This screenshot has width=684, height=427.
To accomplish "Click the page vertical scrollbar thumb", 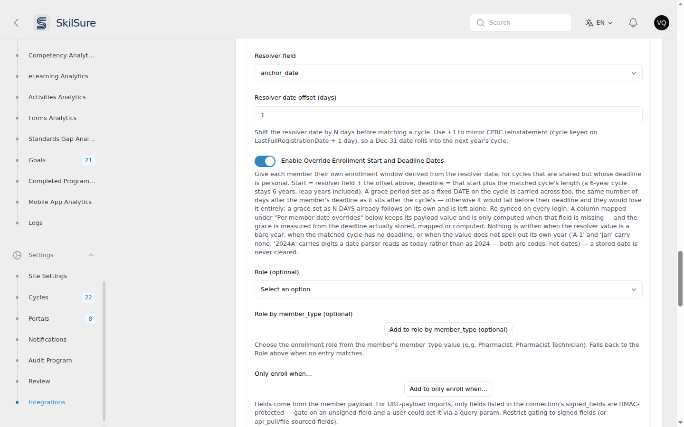I will (680, 279).
